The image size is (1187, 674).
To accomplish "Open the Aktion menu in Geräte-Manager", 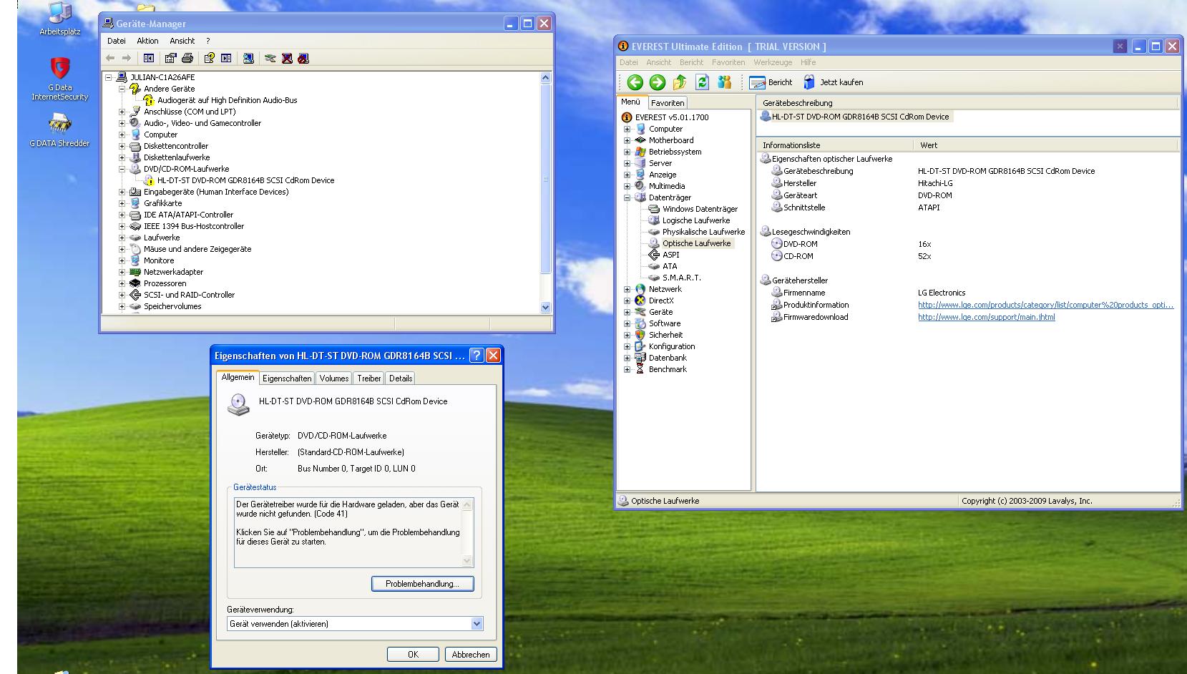I will (x=147, y=41).
